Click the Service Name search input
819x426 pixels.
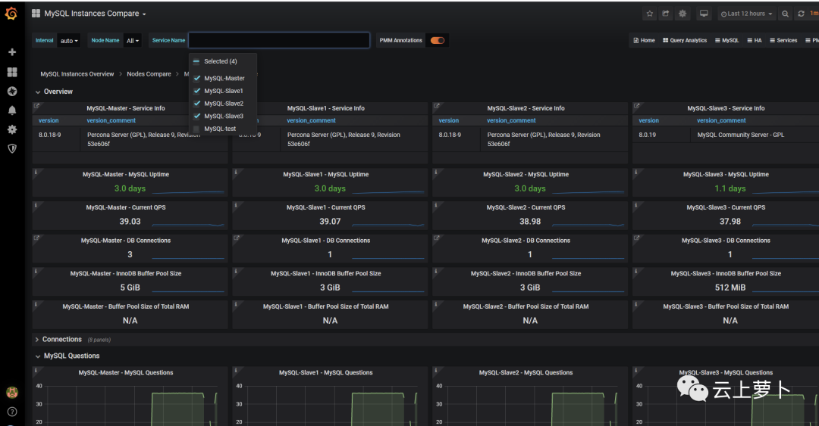point(279,40)
